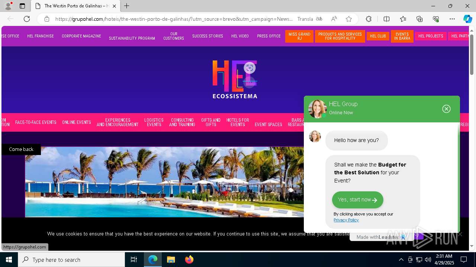Open the Privacy Policy link

coord(346,220)
